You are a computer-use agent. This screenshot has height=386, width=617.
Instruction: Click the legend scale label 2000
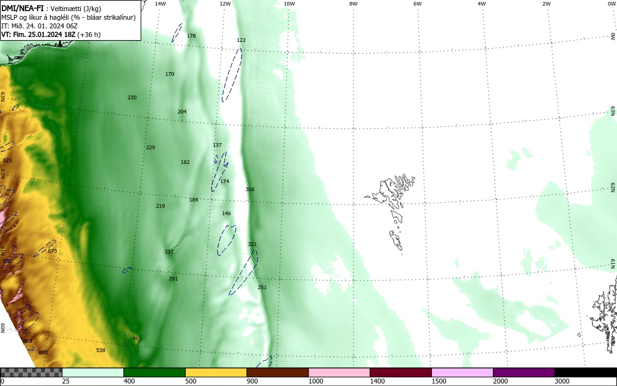click(500, 381)
